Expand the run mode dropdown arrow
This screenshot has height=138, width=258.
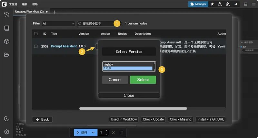(x=93, y=133)
